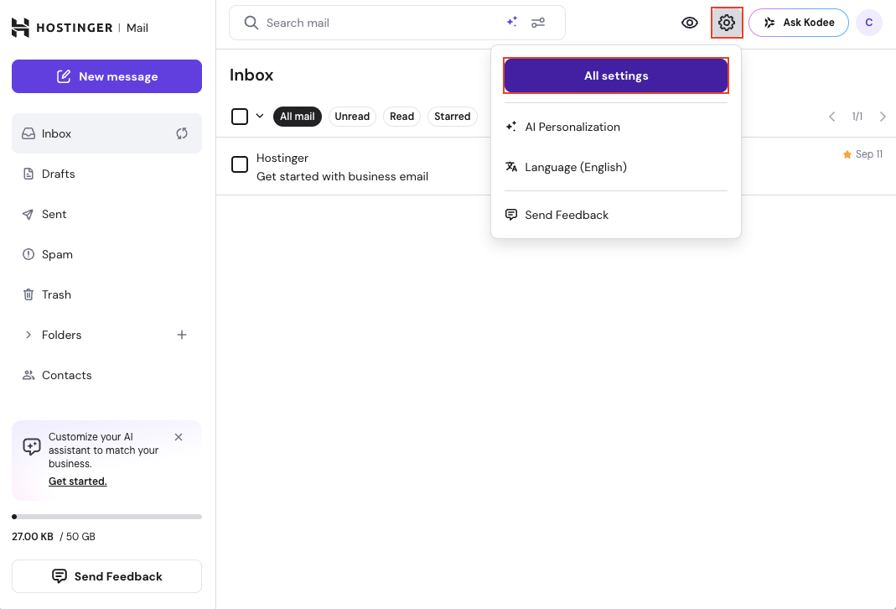Go to next page of mail
The width and height of the screenshot is (896, 609).
click(883, 117)
